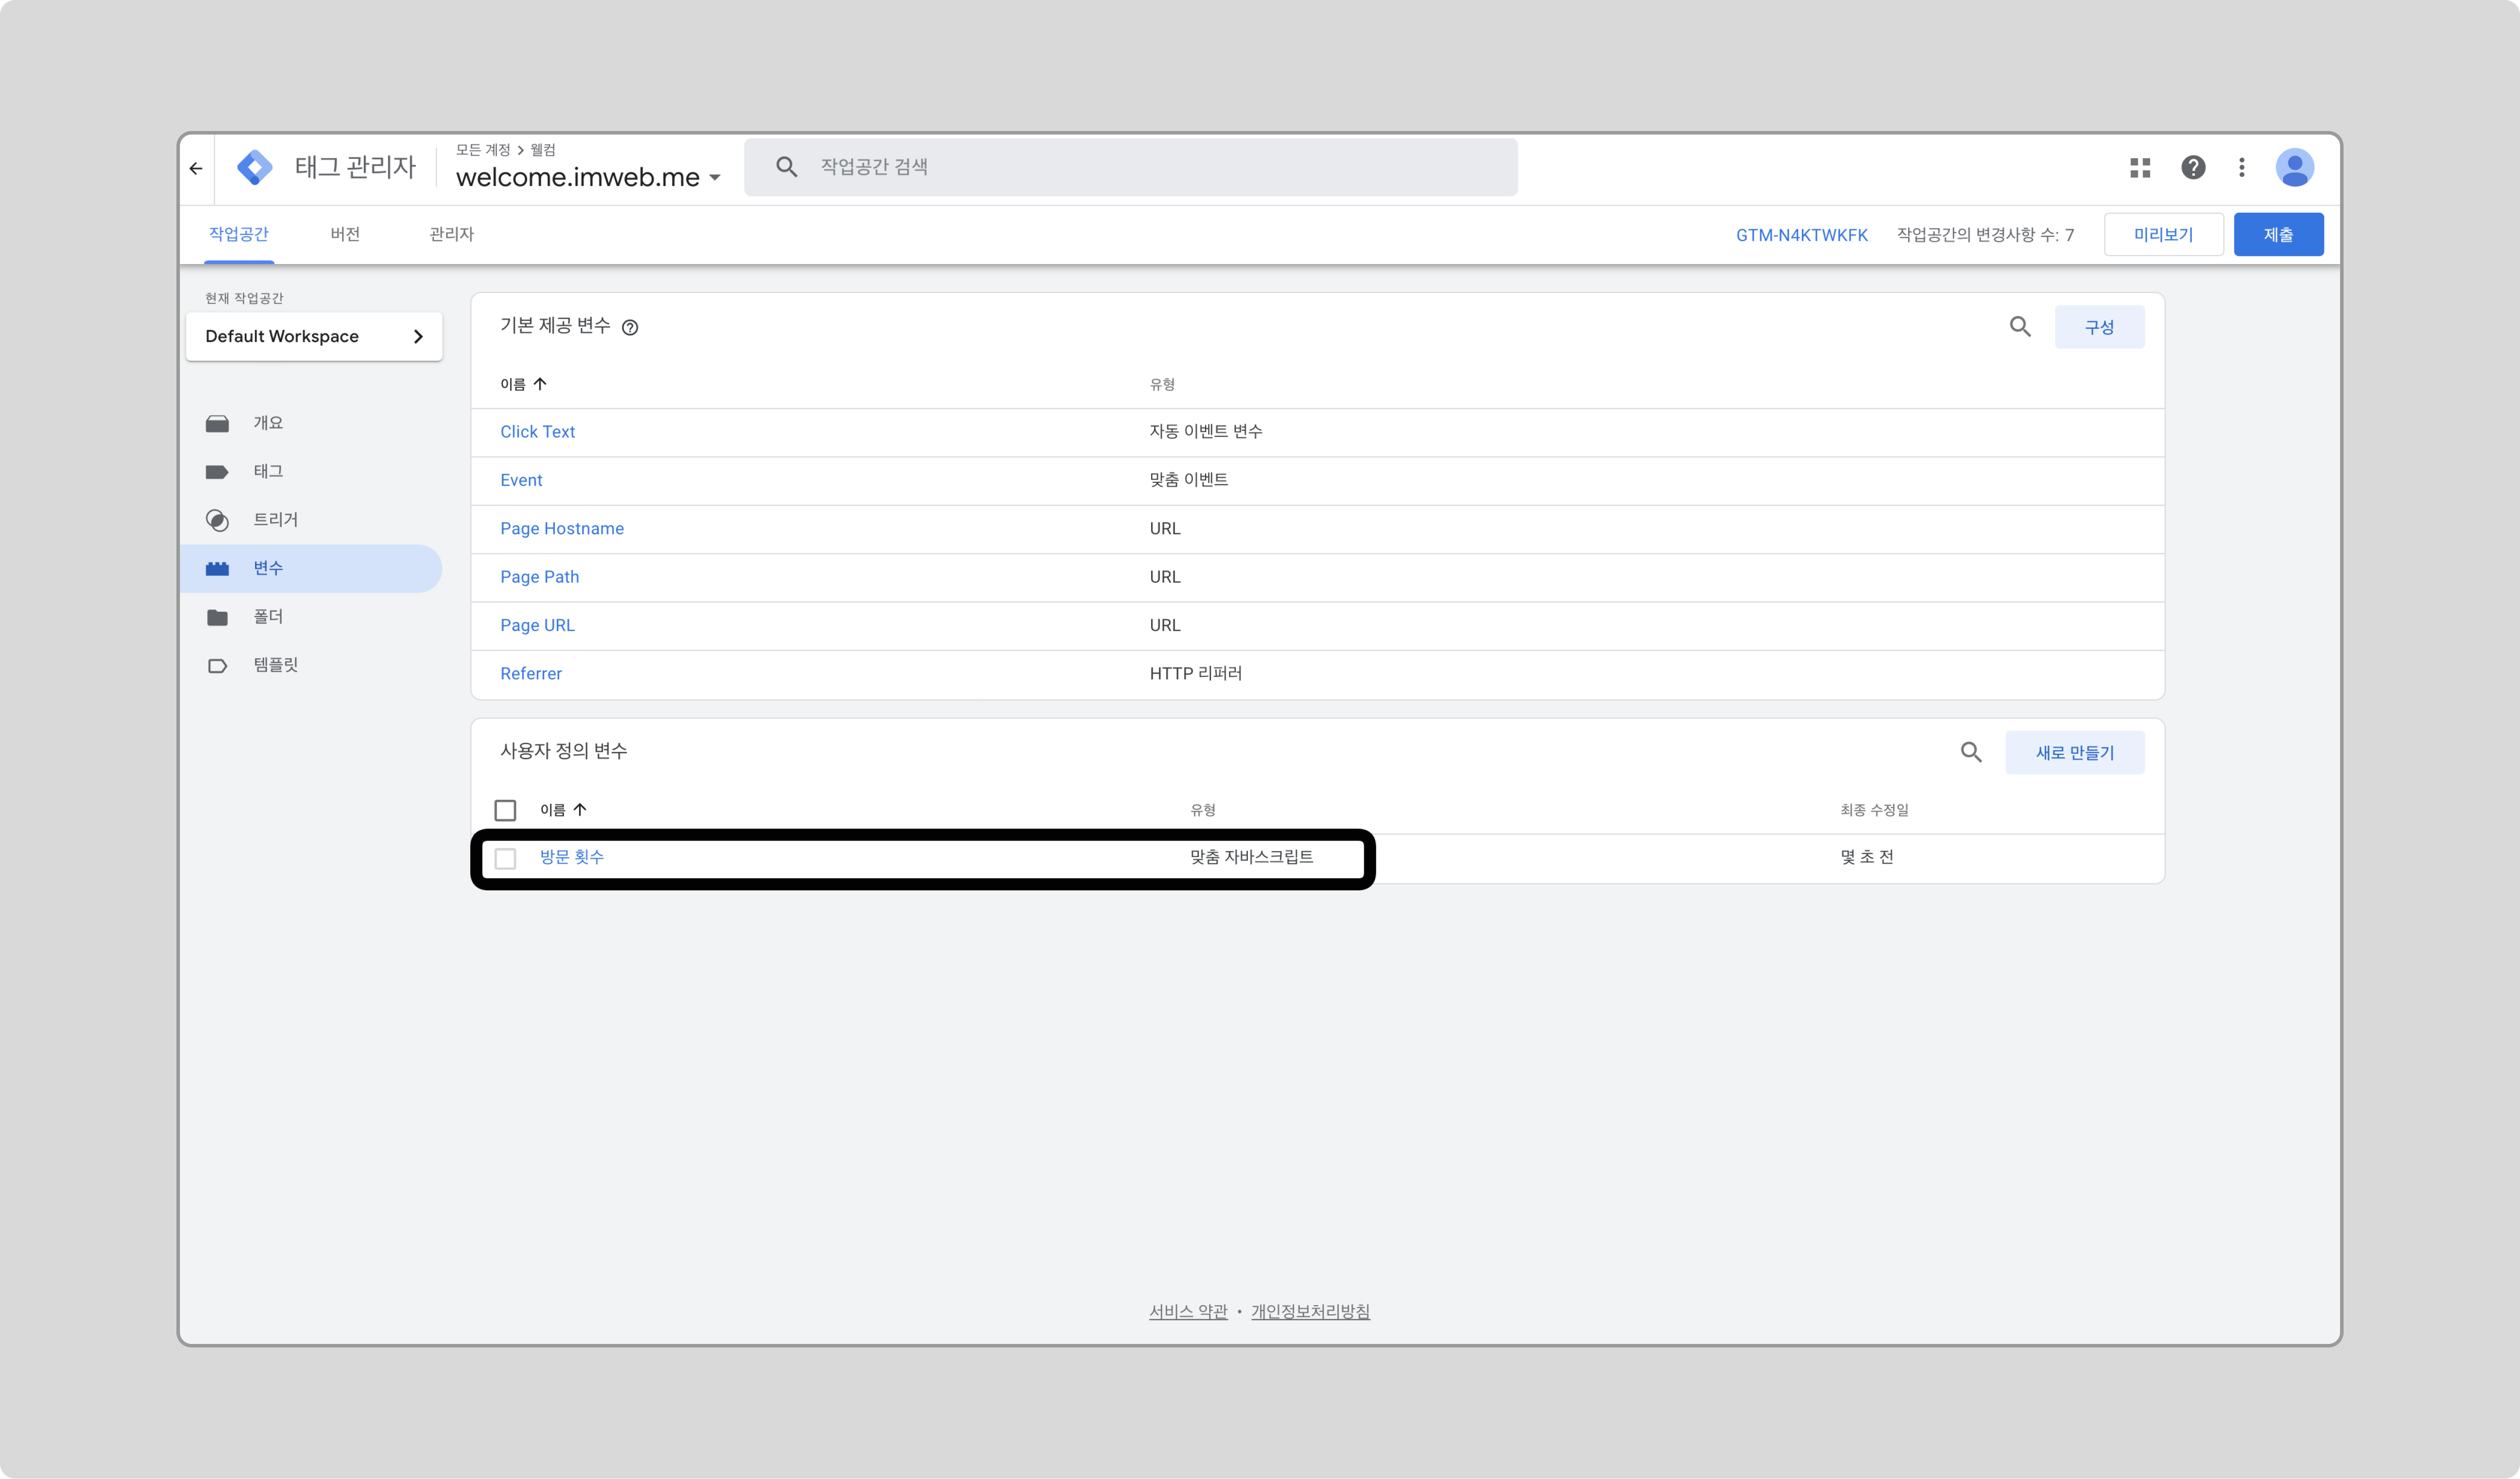This screenshot has height=1479, width=2520.
Task: Sort built-in variables by 이름 arrow
Action: tap(540, 384)
